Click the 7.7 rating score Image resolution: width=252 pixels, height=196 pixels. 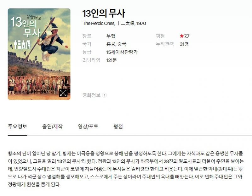click(x=186, y=36)
